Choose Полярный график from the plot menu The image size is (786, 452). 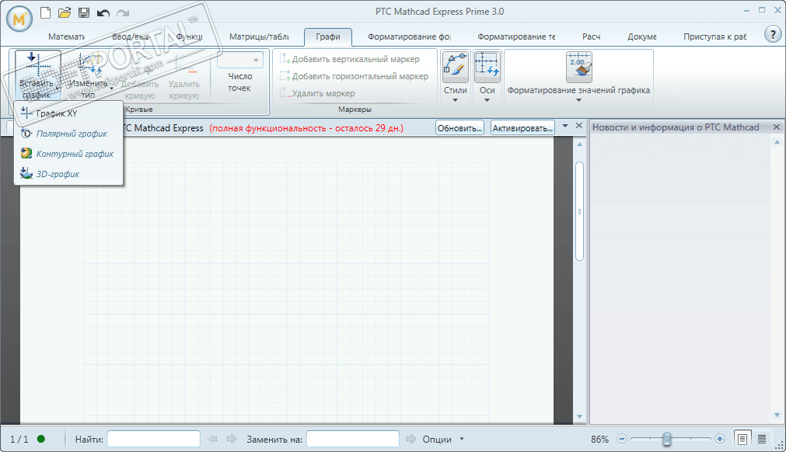(68, 134)
